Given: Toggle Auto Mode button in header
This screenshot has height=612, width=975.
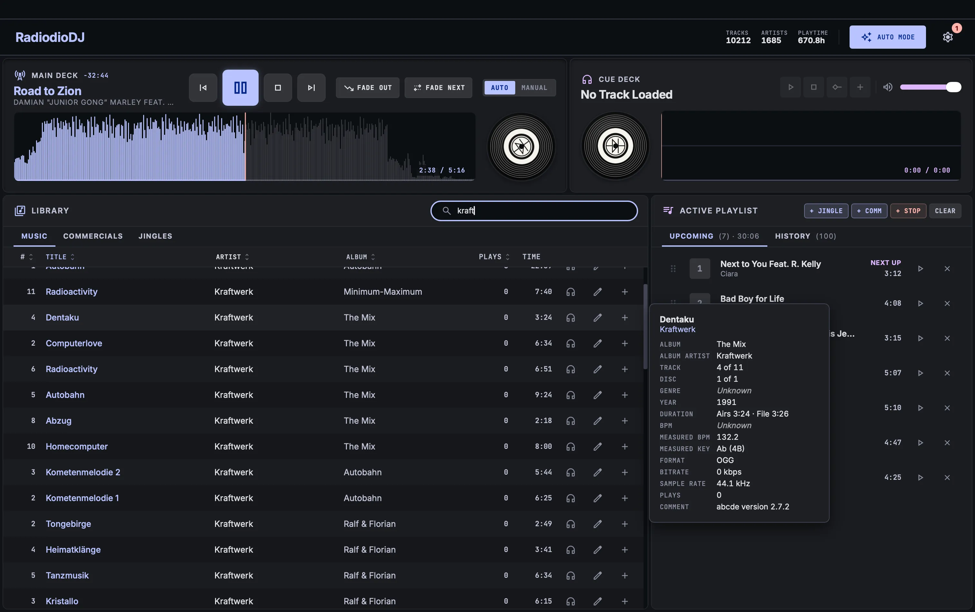Looking at the screenshot, I should 887,37.
